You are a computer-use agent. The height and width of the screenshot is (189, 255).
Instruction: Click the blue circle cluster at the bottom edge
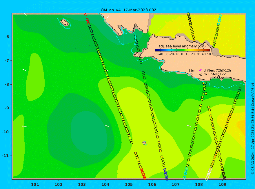point(166,174)
